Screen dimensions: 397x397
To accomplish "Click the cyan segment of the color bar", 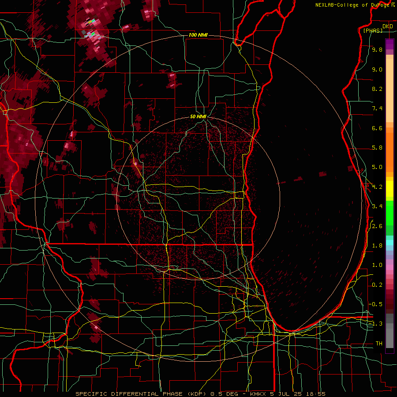I will (390, 243).
